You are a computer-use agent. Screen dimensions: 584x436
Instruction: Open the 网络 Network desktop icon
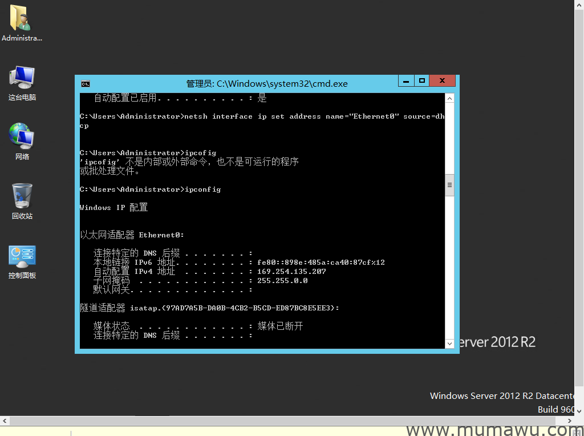22,136
